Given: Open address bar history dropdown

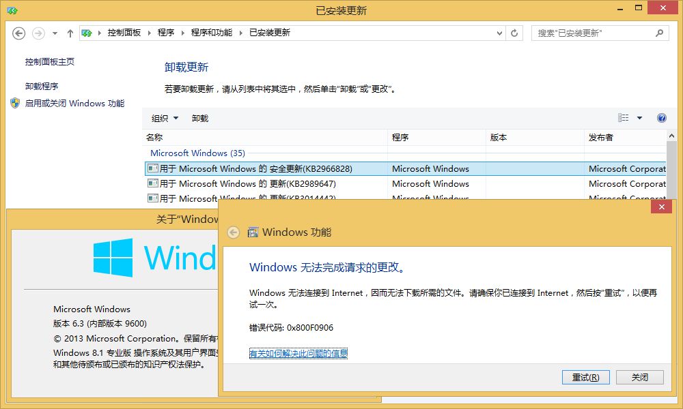Looking at the screenshot, I should click(x=499, y=33).
